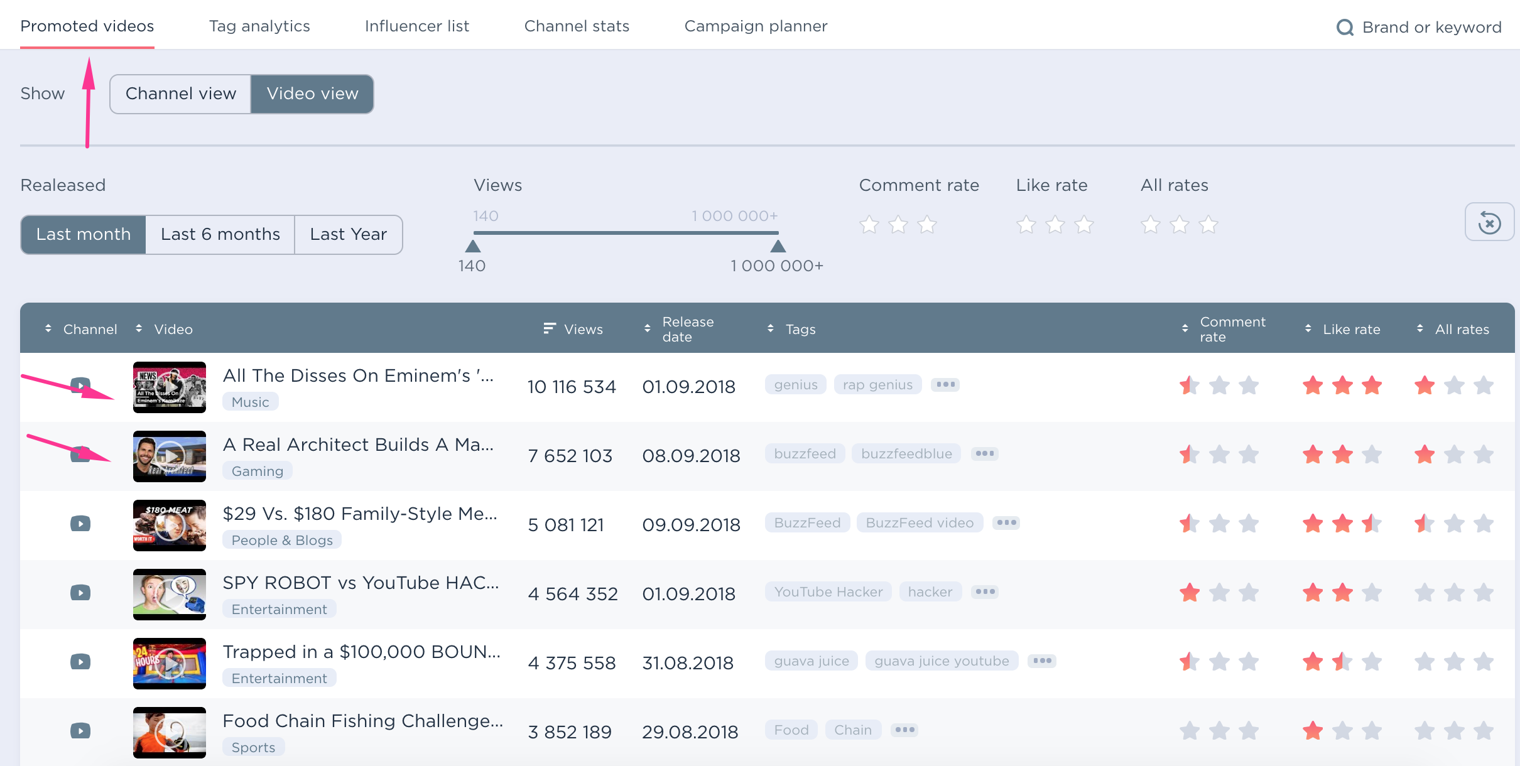This screenshot has height=766, width=1520.
Task: Switch to Channel view
Action: coord(181,94)
